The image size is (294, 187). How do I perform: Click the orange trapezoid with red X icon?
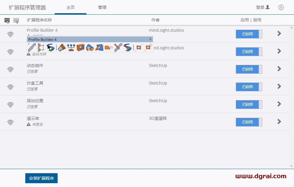click(108, 48)
